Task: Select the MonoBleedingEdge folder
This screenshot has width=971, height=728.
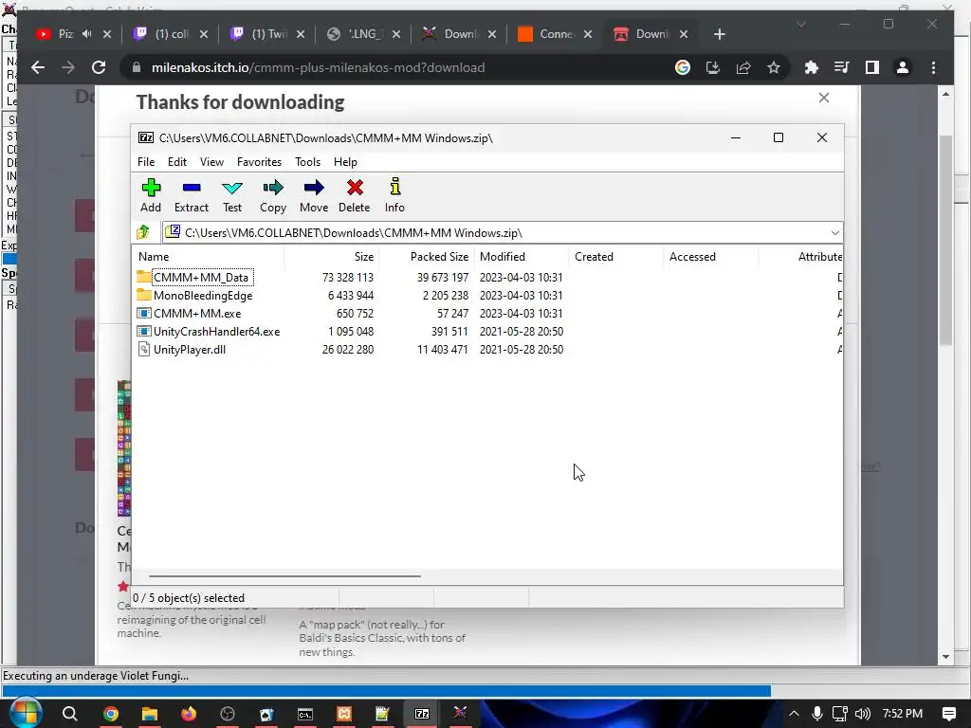Action: pos(203,296)
